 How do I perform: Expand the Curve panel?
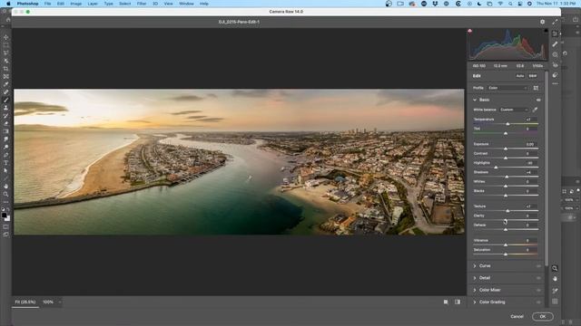tap(475, 265)
